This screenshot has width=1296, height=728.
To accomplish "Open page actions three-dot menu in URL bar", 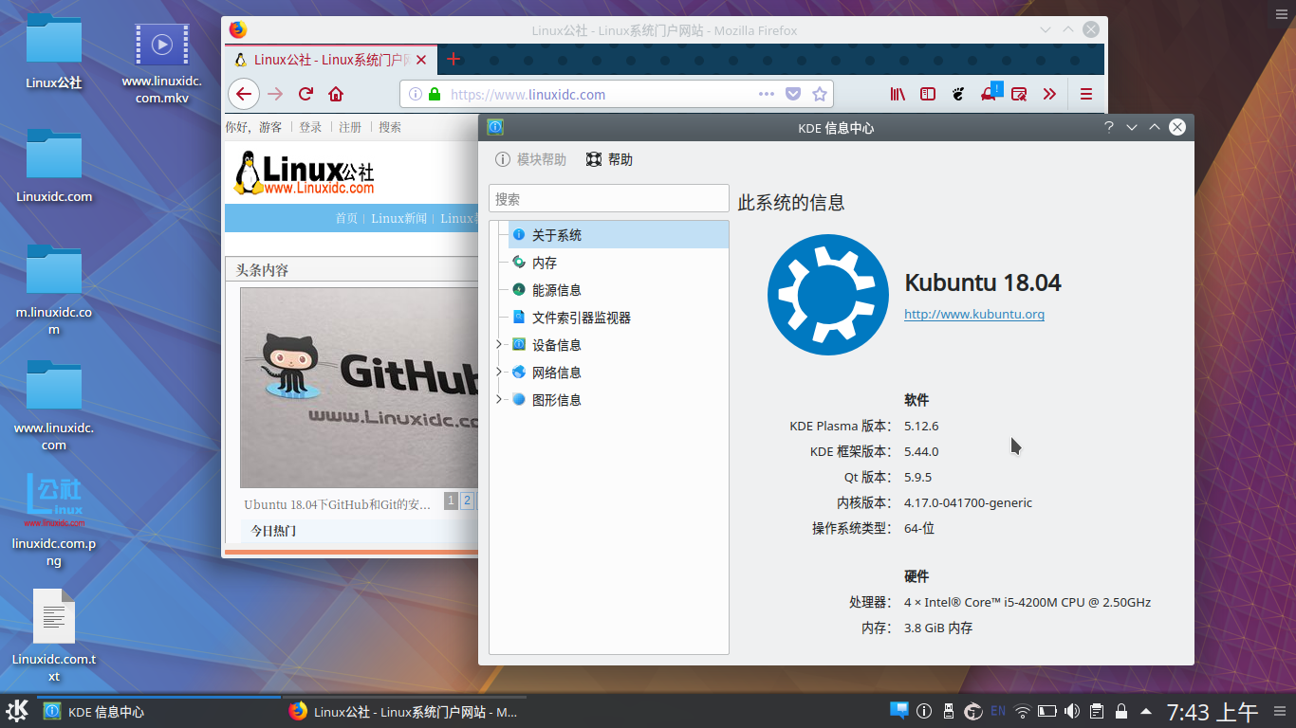I will coord(767,94).
